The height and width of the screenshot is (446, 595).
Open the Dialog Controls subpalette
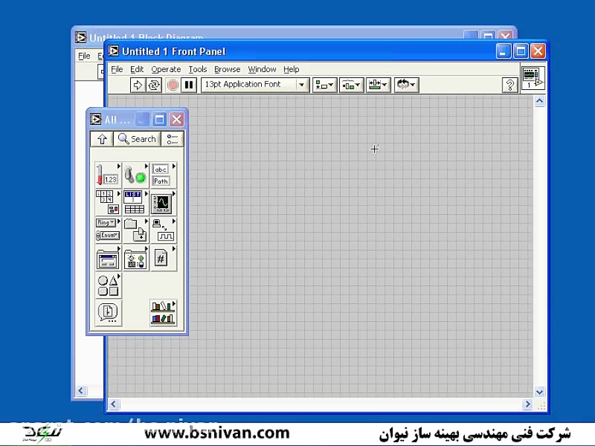[x=108, y=258]
